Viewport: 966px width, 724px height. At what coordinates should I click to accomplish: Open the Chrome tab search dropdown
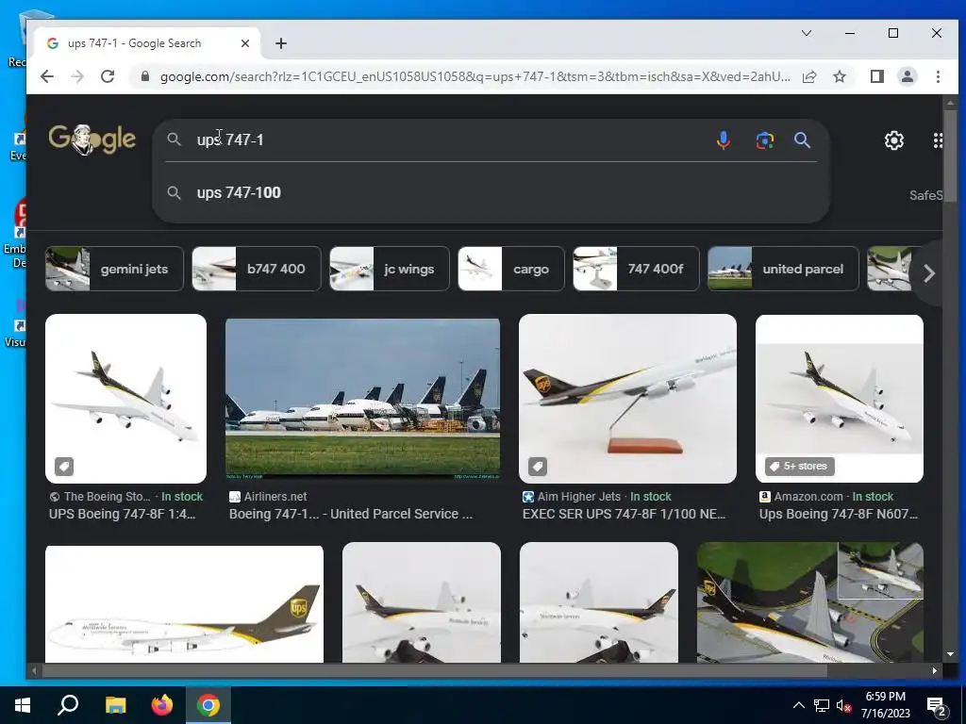[x=806, y=33]
